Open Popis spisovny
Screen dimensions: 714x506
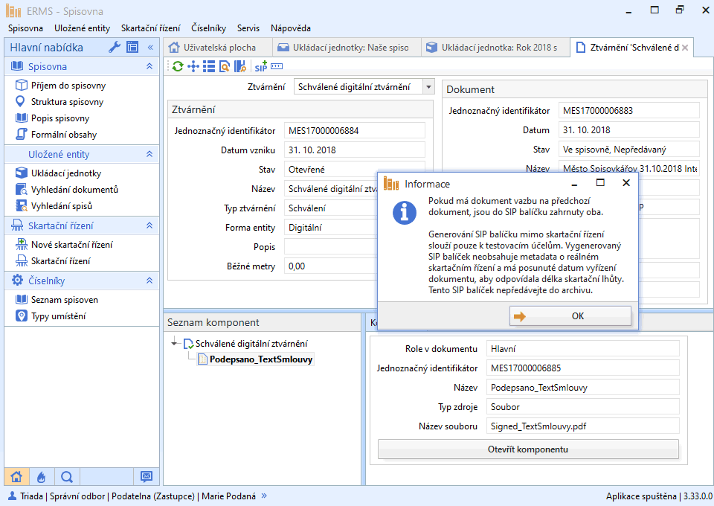[60, 118]
